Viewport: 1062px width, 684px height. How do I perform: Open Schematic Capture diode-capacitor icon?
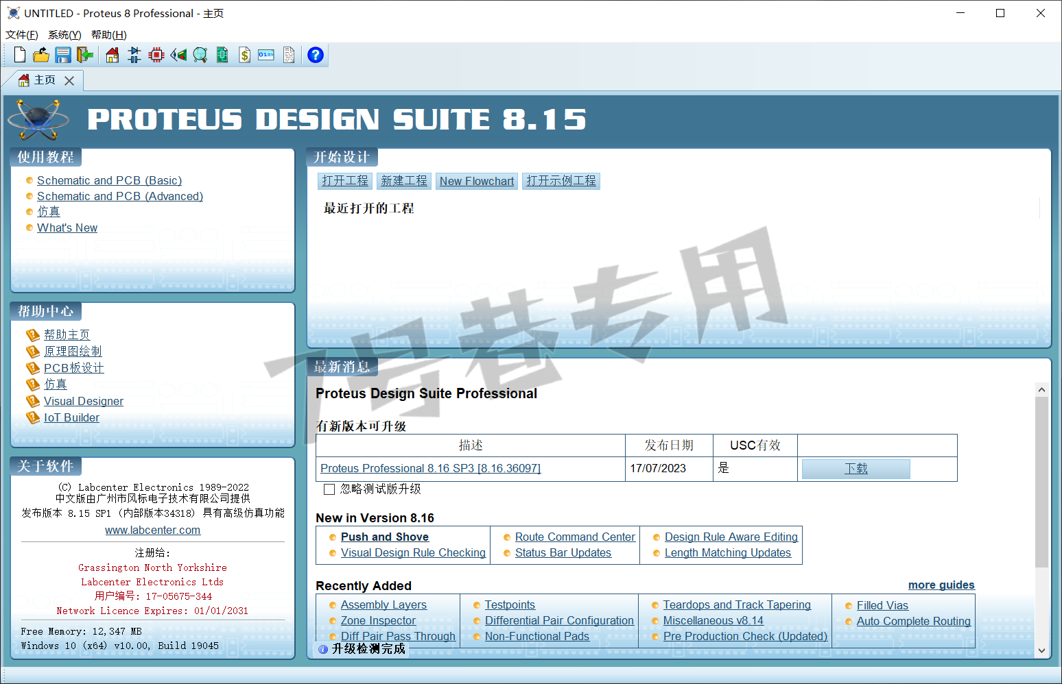click(134, 55)
